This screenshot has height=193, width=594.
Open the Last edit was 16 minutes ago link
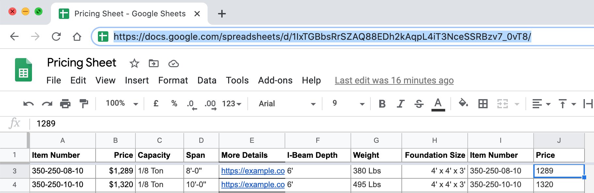coord(394,81)
